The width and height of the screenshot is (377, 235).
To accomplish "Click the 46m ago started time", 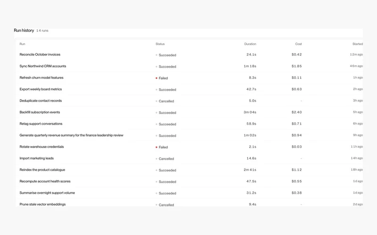I will (356, 66).
